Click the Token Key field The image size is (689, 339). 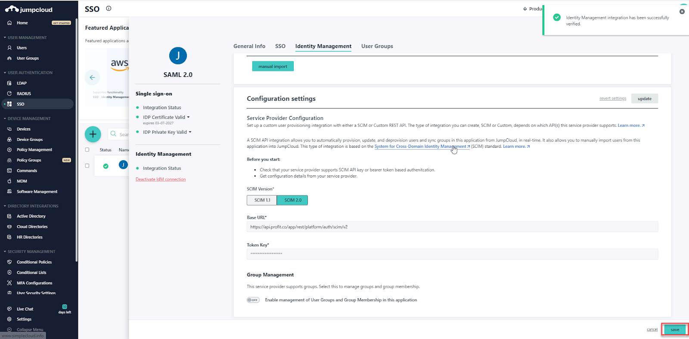[452, 254]
